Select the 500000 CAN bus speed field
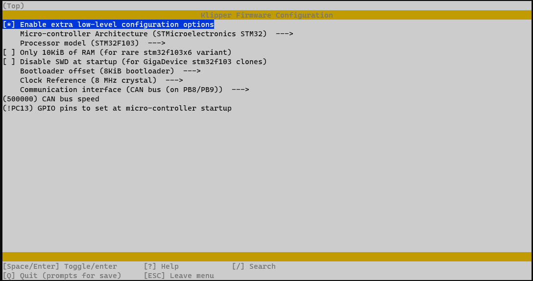This screenshot has height=281, width=533. [x=51, y=99]
